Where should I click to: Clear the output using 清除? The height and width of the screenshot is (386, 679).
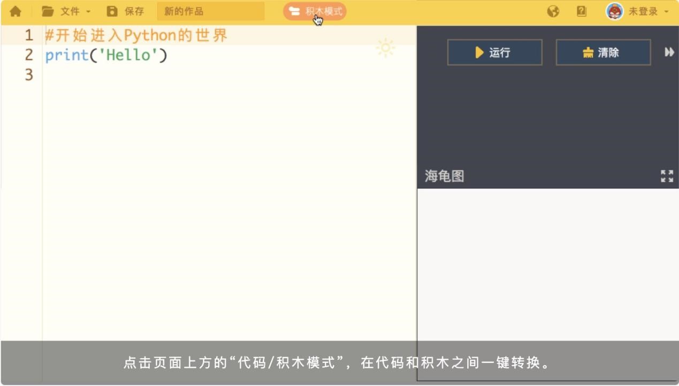coord(602,52)
